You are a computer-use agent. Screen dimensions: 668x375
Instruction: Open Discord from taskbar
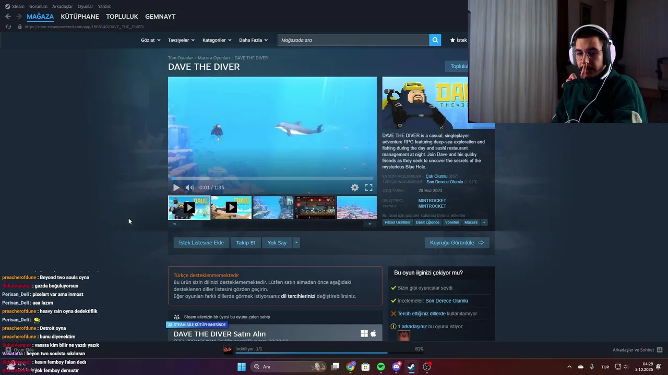tap(396, 367)
